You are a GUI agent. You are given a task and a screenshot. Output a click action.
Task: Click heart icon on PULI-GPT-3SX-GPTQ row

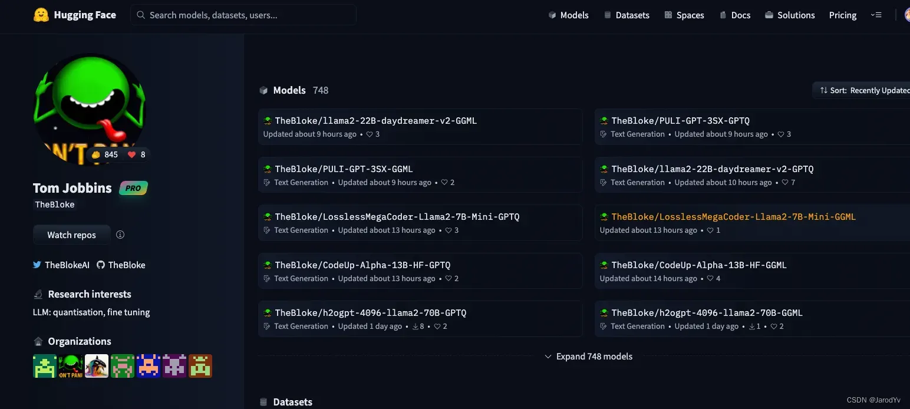point(781,134)
